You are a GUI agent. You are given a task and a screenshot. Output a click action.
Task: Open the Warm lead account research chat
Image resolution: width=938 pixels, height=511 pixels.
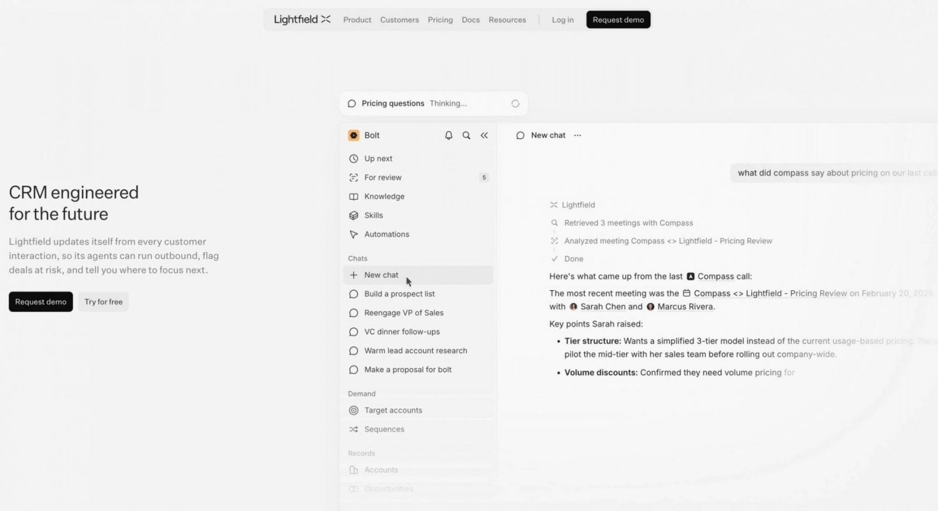click(418, 351)
